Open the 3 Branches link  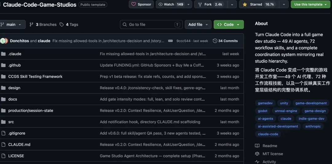(43, 25)
